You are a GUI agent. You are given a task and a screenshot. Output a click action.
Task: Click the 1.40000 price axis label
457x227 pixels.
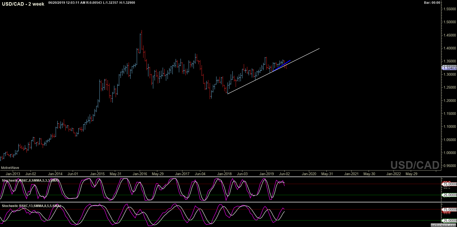[450, 48]
